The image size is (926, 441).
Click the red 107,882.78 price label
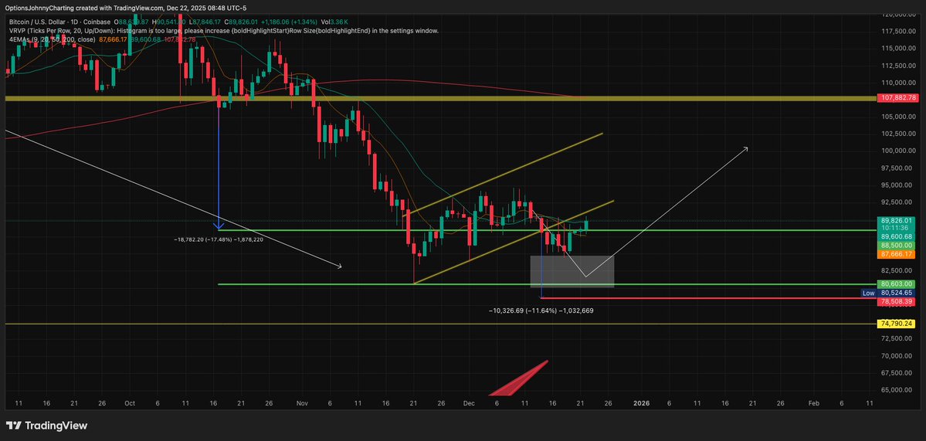[897, 97]
